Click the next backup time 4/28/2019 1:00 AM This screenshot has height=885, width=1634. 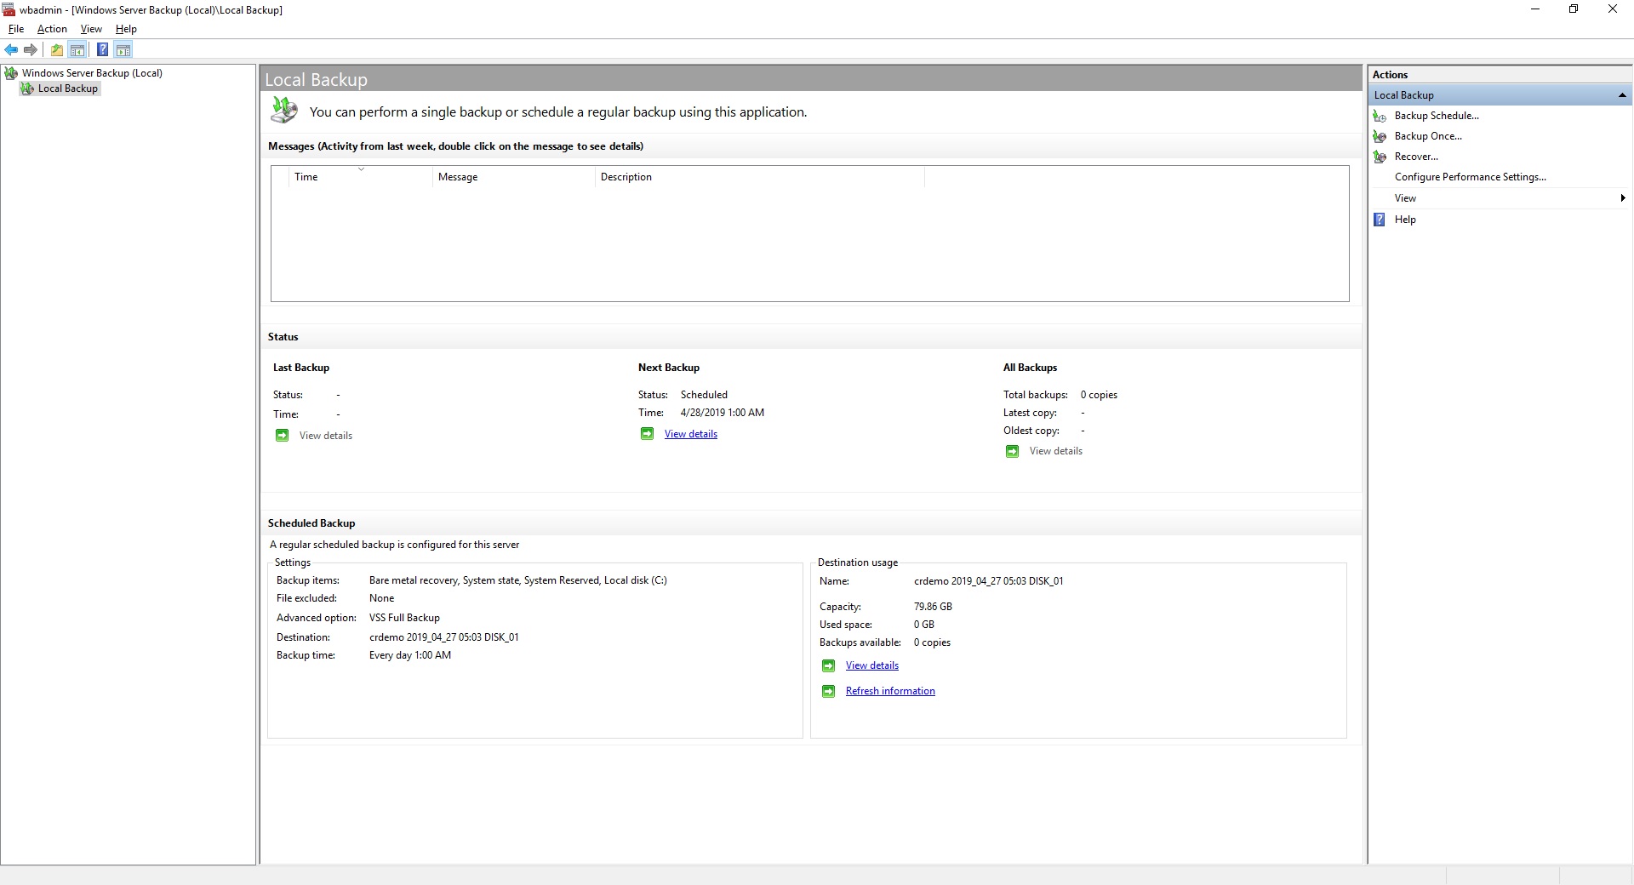[x=722, y=413]
